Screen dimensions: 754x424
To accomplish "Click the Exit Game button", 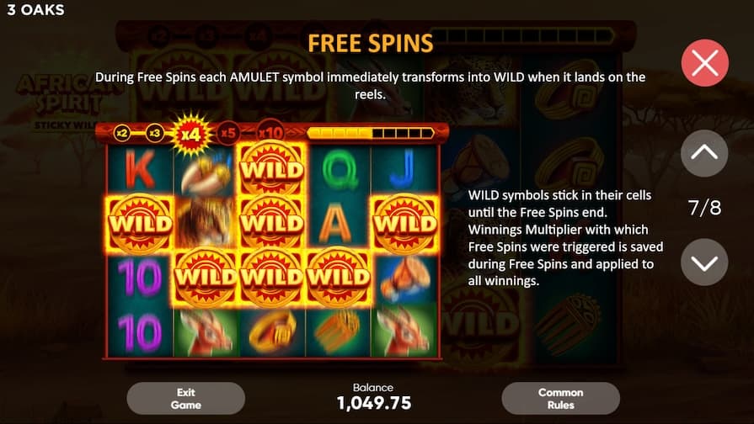I will pyautogui.click(x=185, y=399).
